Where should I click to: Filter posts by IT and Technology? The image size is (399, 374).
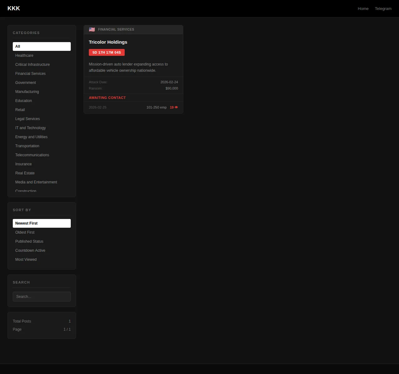tap(31, 128)
